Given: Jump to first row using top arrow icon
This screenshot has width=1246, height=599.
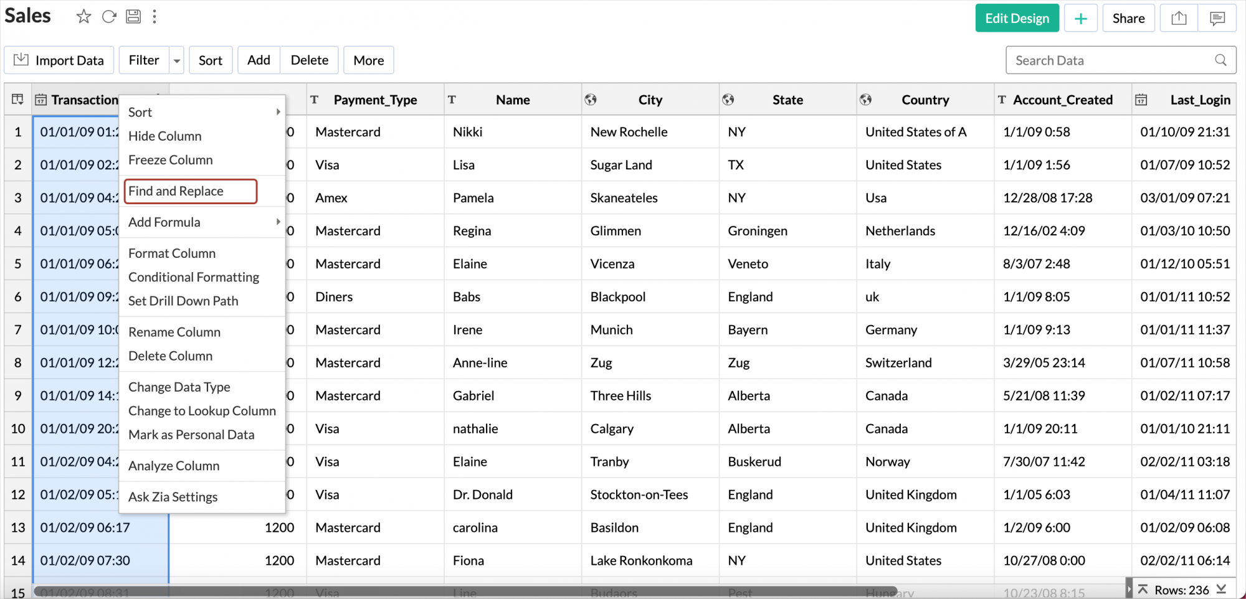Looking at the screenshot, I should tap(1143, 589).
